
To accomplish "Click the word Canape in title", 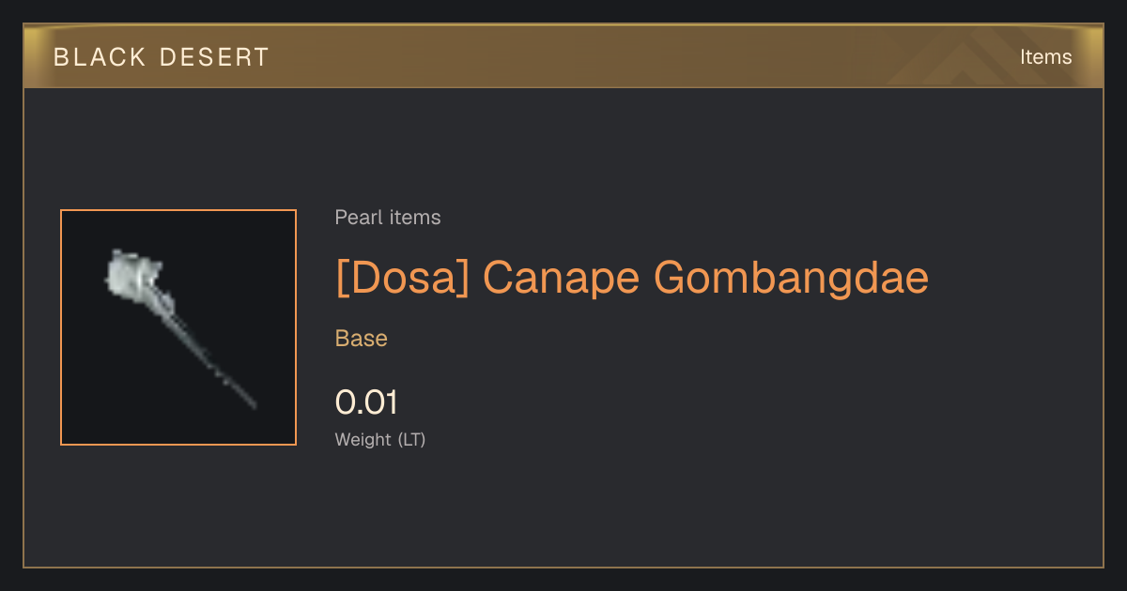I will coord(562,278).
